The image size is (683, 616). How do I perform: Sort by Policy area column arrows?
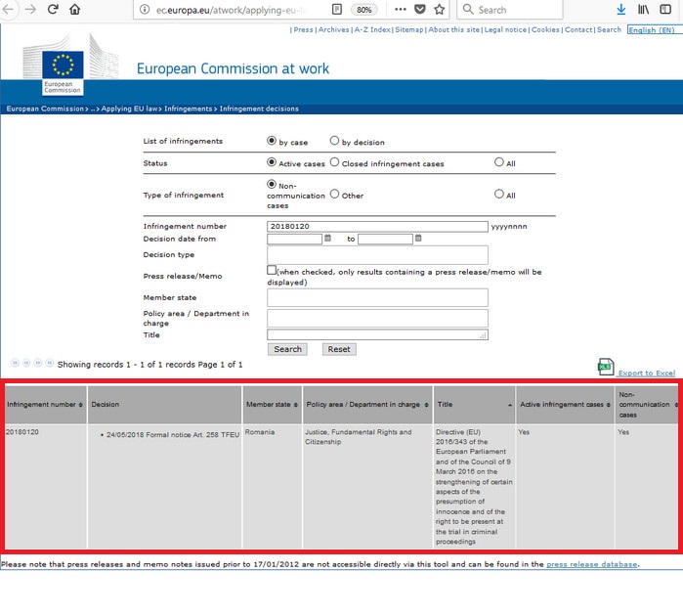(x=426, y=405)
